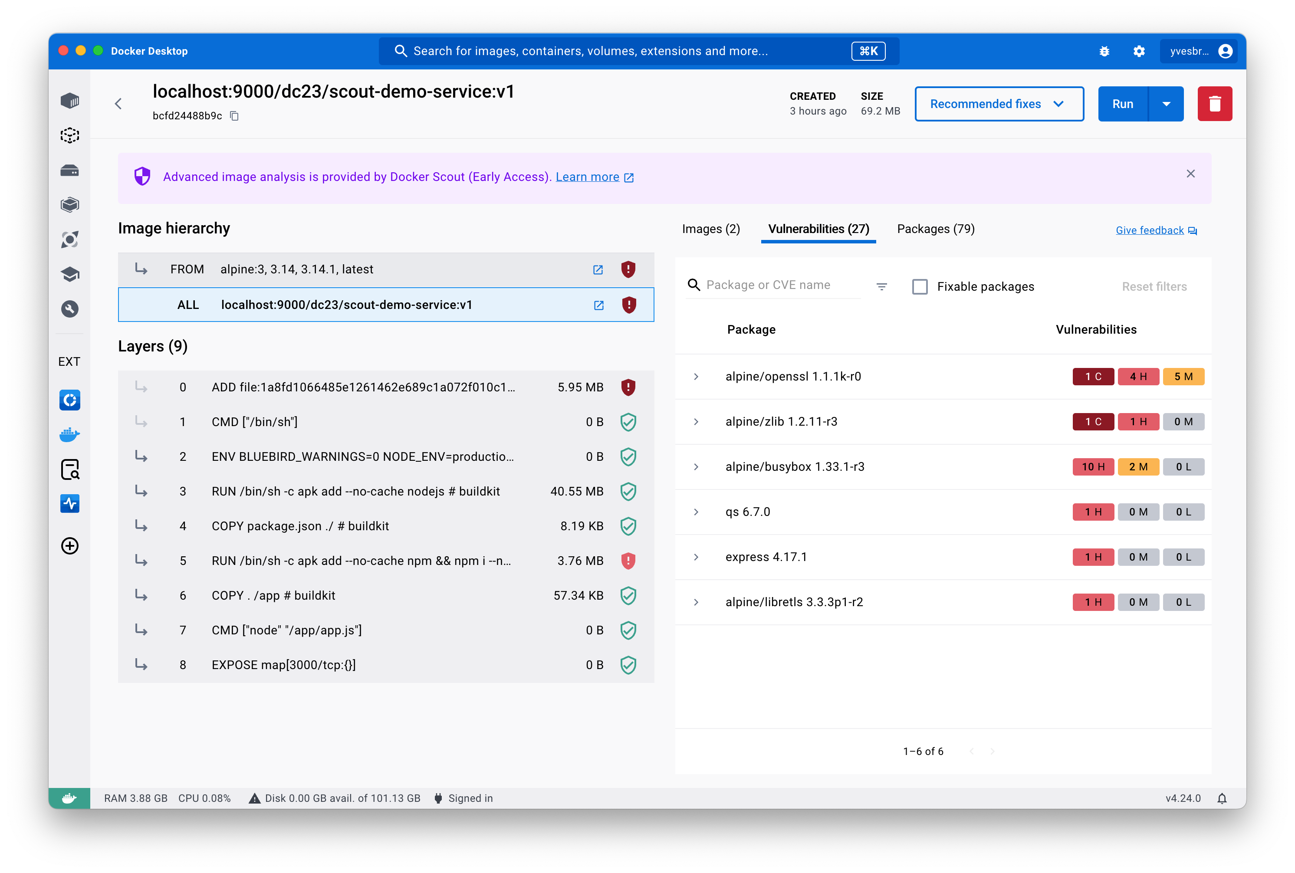Click the Run button
1295x873 pixels.
[x=1124, y=103]
